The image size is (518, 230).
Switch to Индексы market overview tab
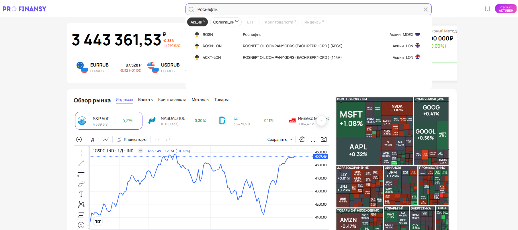124,100
